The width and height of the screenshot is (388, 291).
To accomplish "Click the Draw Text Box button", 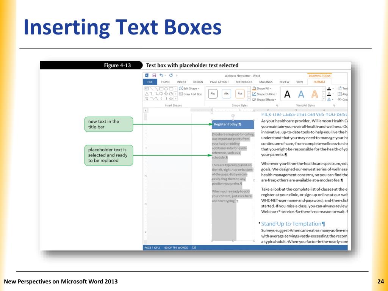I will point(190,94).
